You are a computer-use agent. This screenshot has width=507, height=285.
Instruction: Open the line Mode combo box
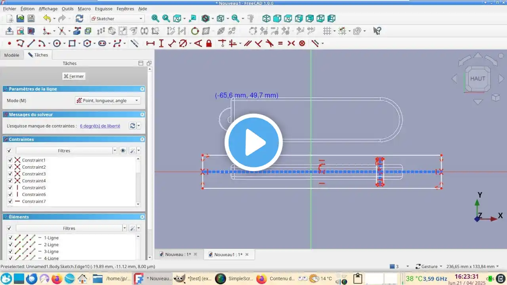tap(107, 101)
